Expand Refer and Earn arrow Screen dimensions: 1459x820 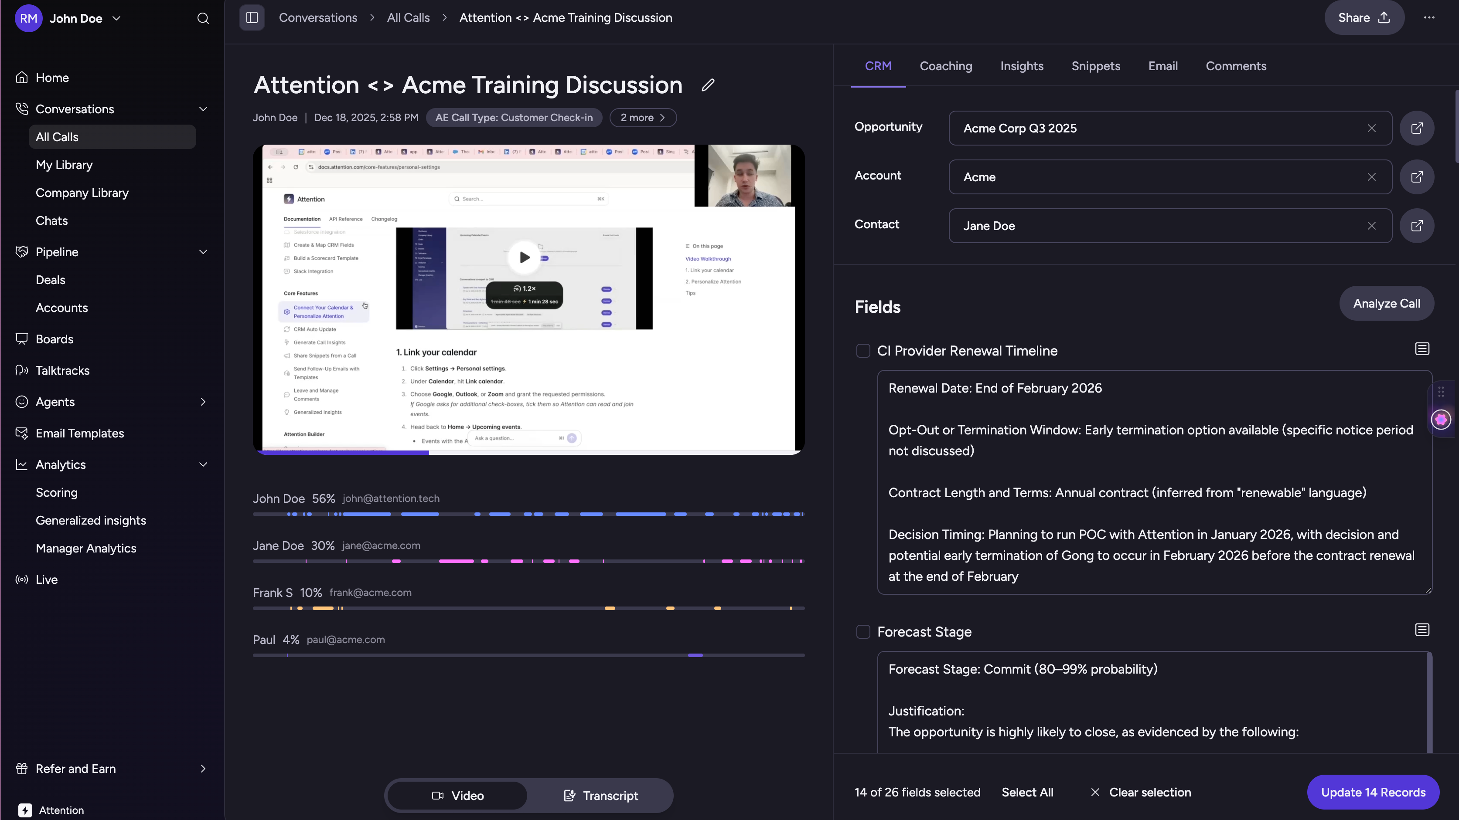point(203,769)
